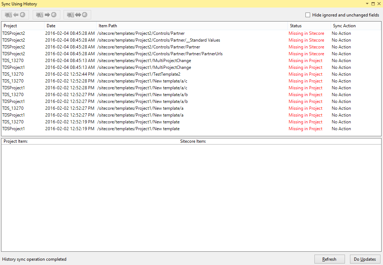
Task: Click the Project Item: pane label
Action: (15, 141)
